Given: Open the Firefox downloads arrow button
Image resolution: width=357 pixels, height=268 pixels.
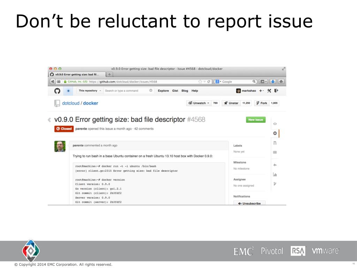Looking at the screenshot, I should click(273, 81).
